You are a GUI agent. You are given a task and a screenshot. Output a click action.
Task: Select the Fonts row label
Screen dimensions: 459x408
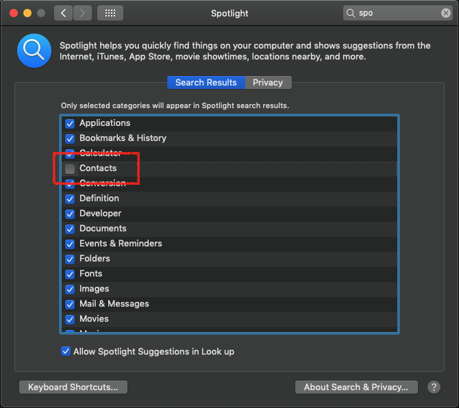[x=91, y=273]
